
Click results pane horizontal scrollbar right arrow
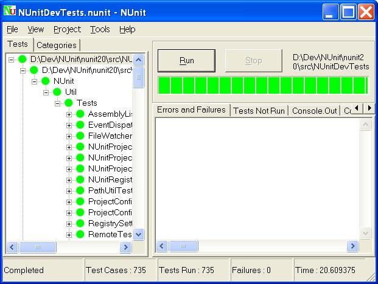pos(352,246)
